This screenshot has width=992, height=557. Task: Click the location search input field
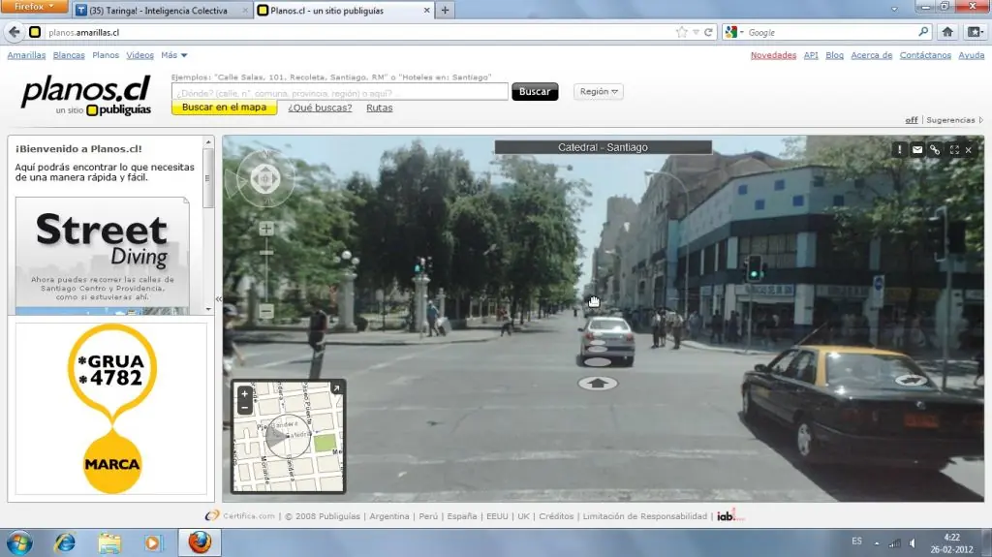pos(340,92)
